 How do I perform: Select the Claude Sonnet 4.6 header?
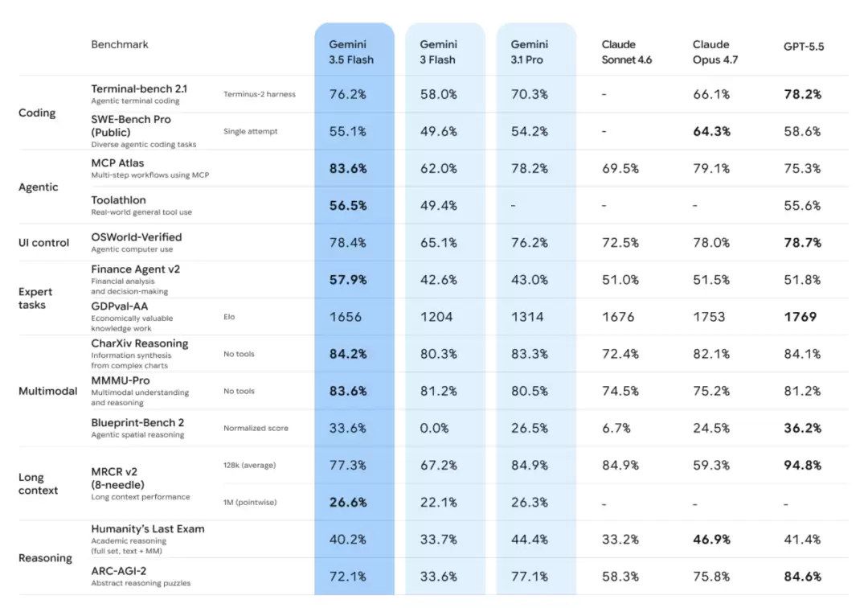[x=627, y=52]
